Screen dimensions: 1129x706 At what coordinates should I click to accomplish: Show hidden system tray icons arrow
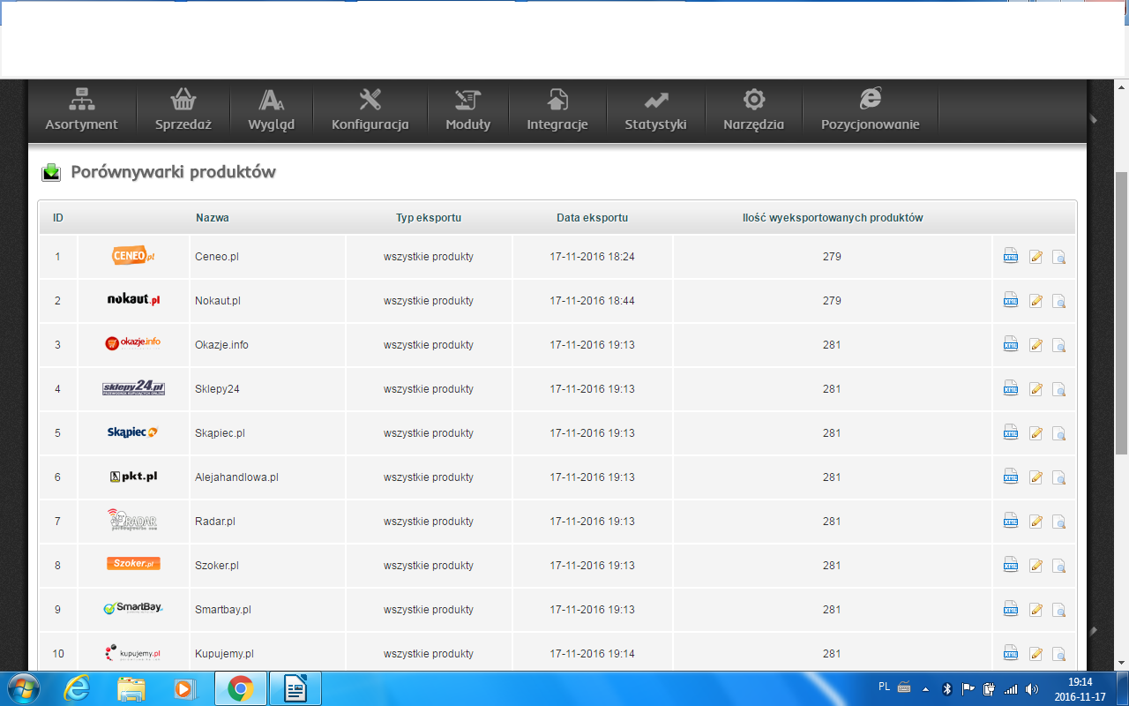(x=925, y=688)
